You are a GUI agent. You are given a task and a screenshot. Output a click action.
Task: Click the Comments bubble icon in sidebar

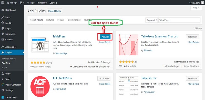[3, 34]
